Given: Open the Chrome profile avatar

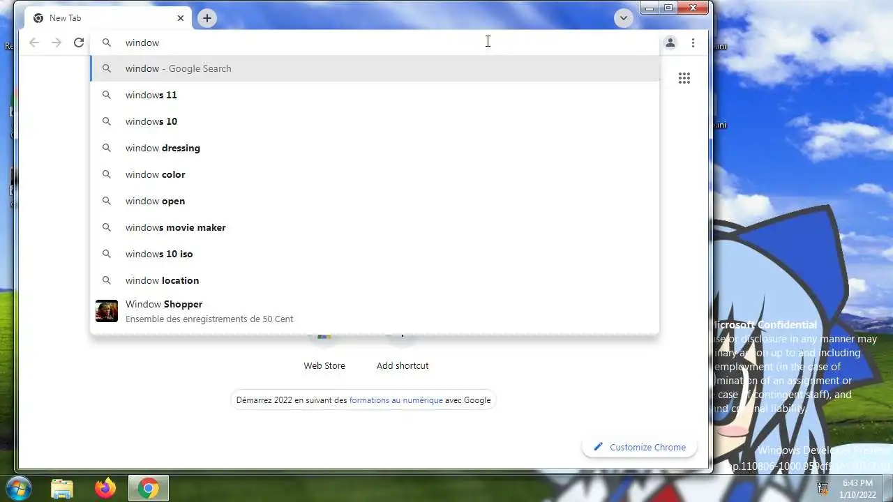Looking at the screenshot, I should pyautogui.click(x=670, y=43).
